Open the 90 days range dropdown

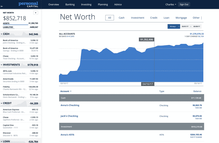click(174, 26)
